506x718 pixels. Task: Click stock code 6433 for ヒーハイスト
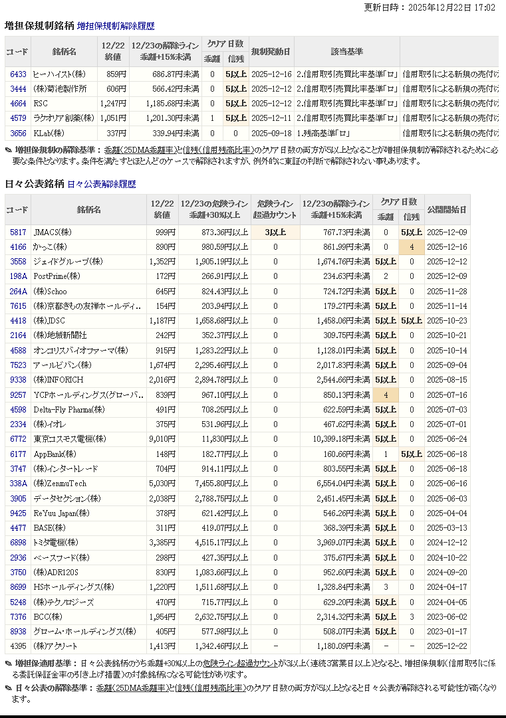coord(18,74)
